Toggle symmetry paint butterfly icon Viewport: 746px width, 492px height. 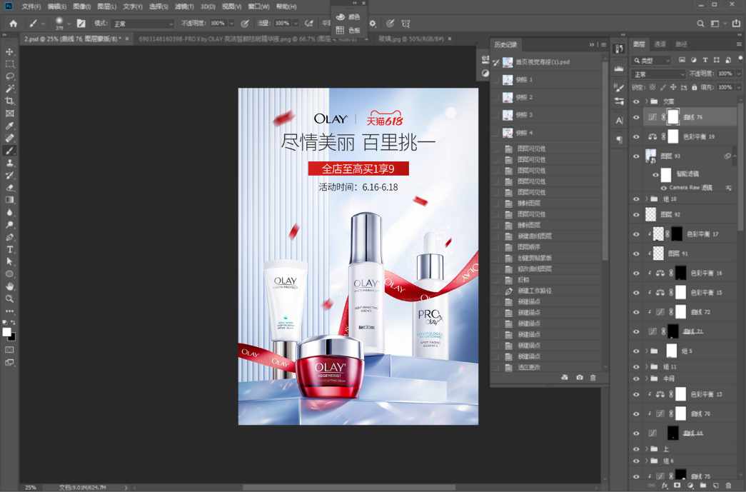click(405, 24)
